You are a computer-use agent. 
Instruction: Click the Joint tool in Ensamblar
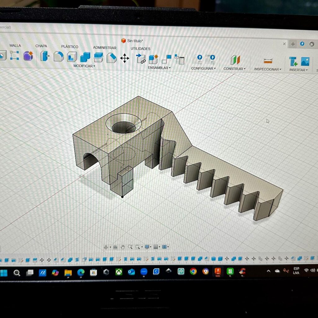tap(141, 59)
